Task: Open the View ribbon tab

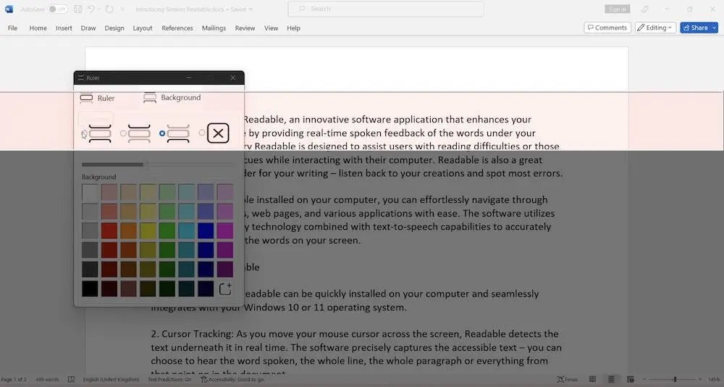Action: pyautogui.click(x=271, y=28)
